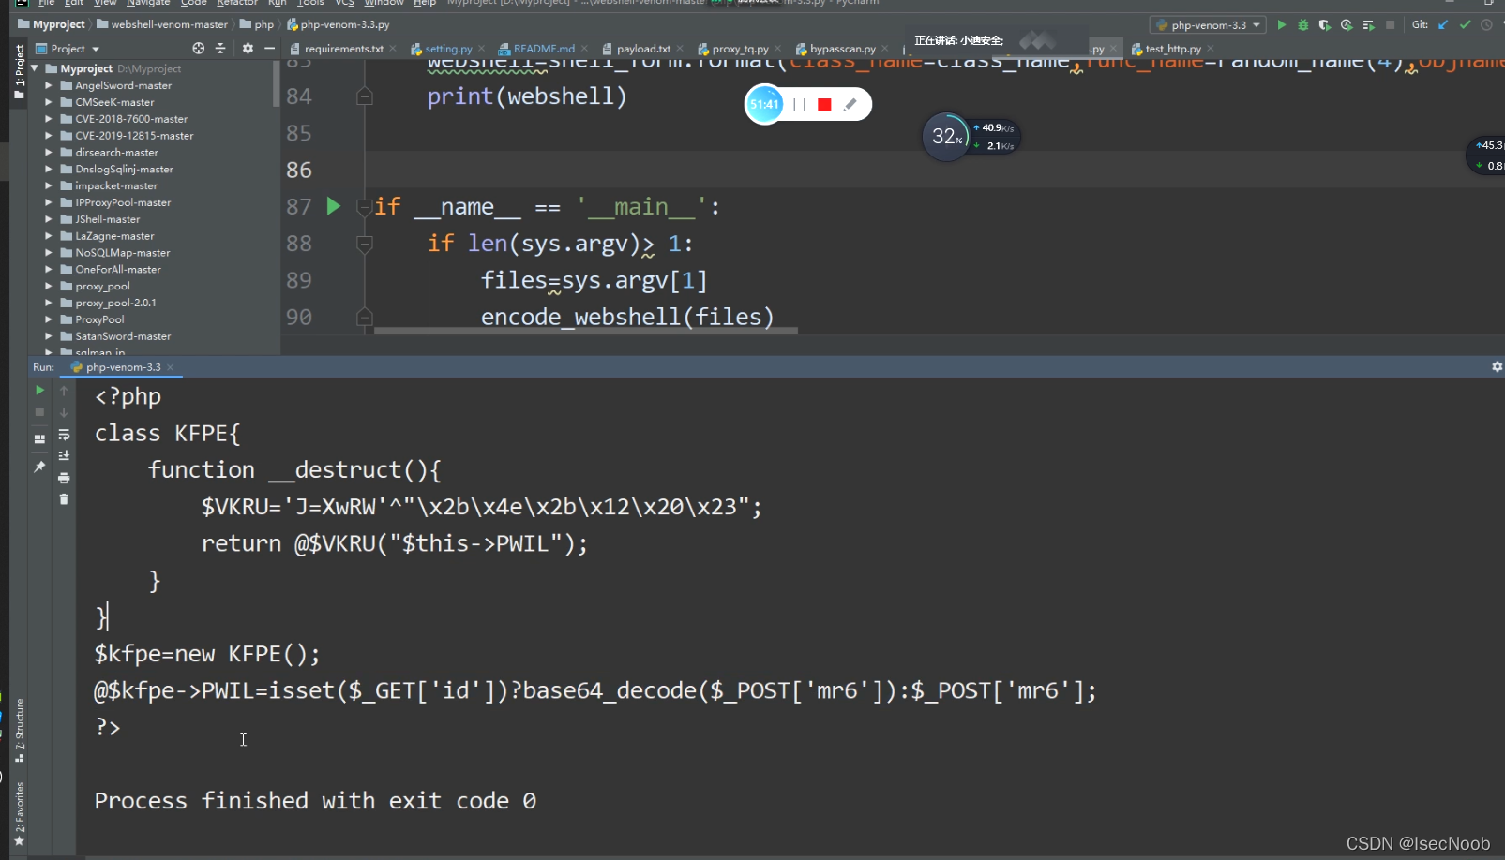Select the ProxyPool folder
Image resolution: width=1505 pixels, height=860 pixels.
point(99,319)
